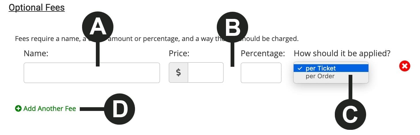Click the checkmark next to per Ticket
This screenshot has height=135, width=420.
click(300, 68)
